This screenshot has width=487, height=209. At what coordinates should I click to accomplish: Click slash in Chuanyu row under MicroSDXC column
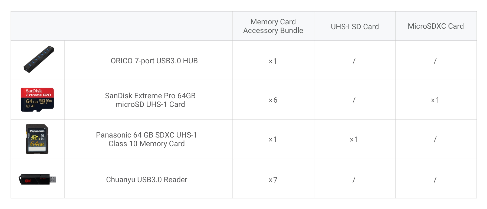tap(435, 180)
